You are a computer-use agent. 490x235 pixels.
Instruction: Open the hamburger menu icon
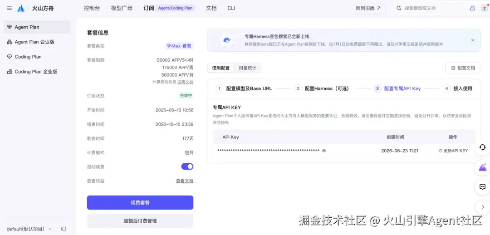pos(10,8)
